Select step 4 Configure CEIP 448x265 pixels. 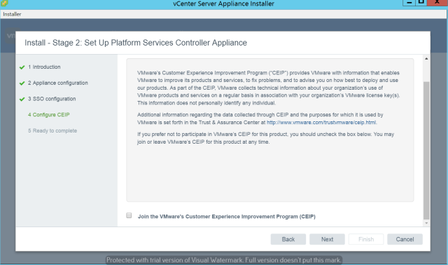[x=49, y=115]
